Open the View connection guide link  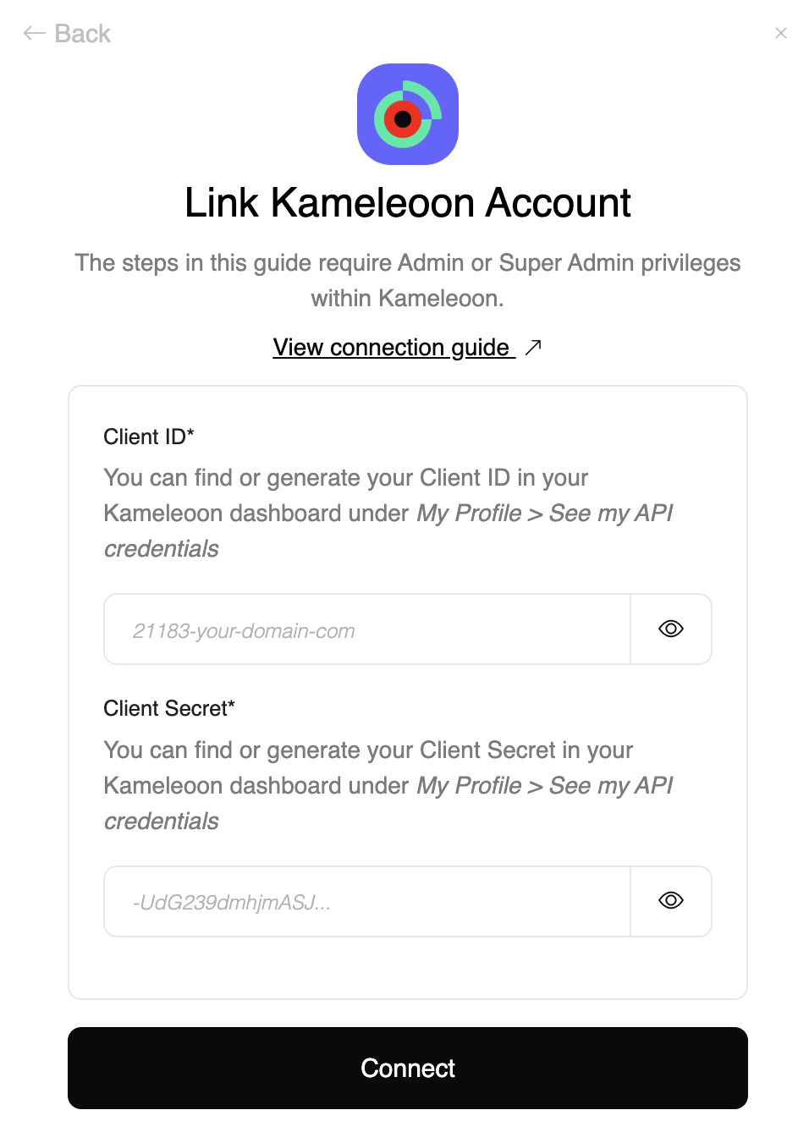pyautogui.click(x=393, y=347)
